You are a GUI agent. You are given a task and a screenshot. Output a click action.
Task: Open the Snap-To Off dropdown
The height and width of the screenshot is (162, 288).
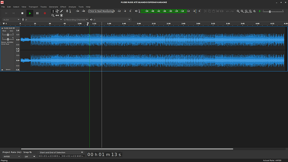pos(30,157)
